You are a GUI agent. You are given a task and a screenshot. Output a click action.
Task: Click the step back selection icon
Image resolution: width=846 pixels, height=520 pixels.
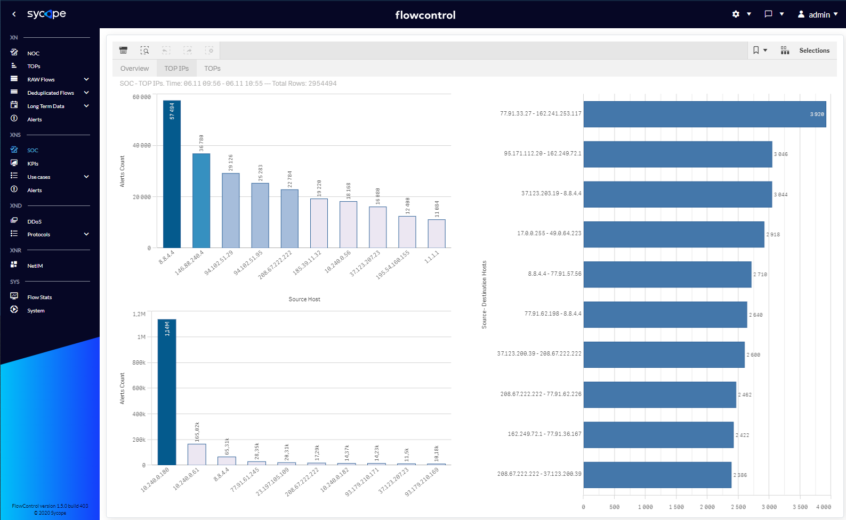click(x=166, y=50)
